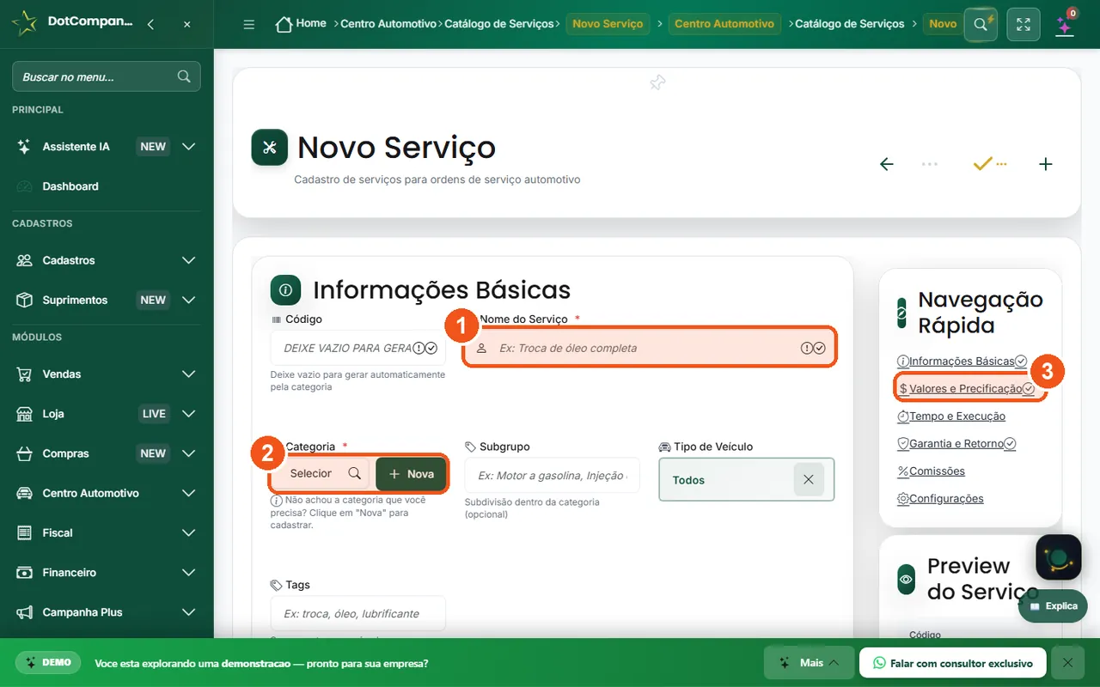Expand Suprimentos menu
Viewport: 1100px width, 687px height.
click(x=189, y=300)
